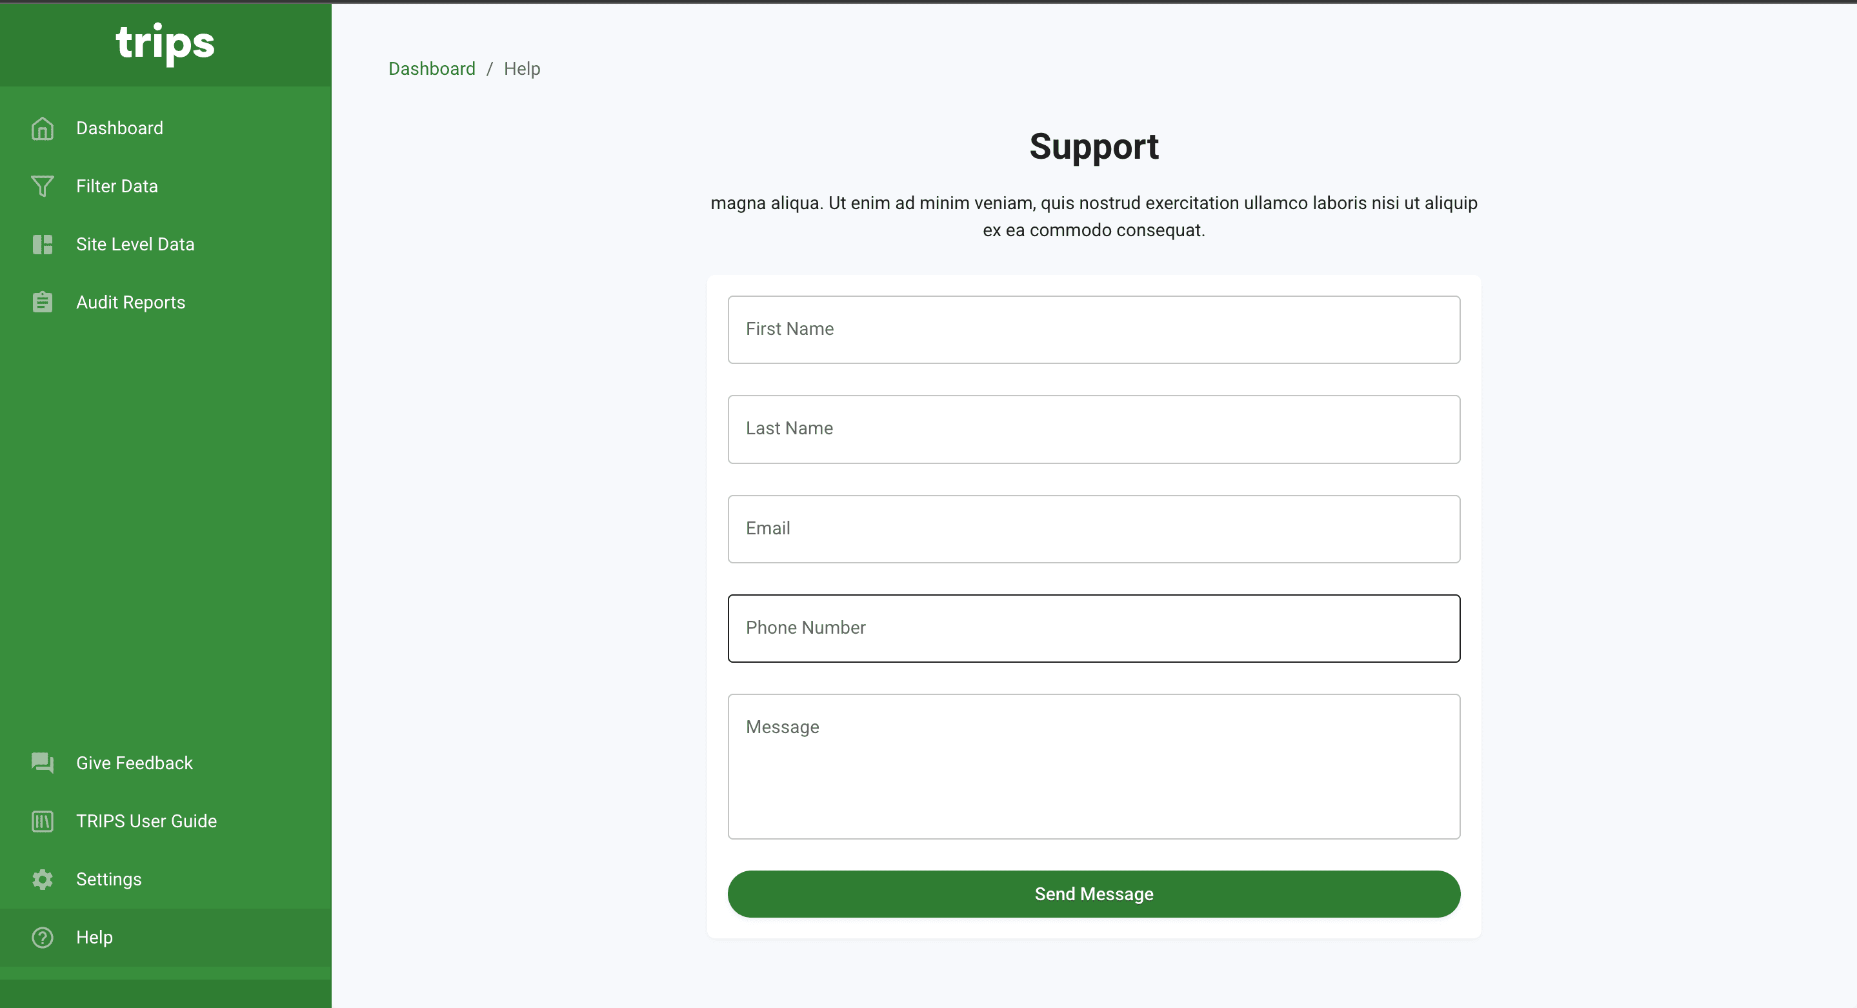The height and width of the screenshot is (1008, 1857).
Task: Click the trips logo in the sidebar
Action: point(165,43)
